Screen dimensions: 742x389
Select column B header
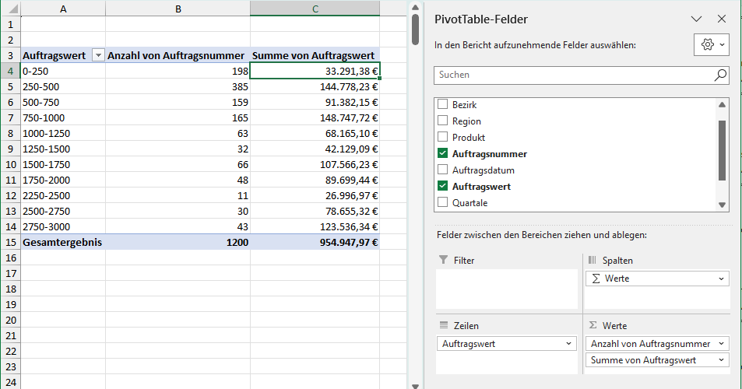tap(178, 9)
